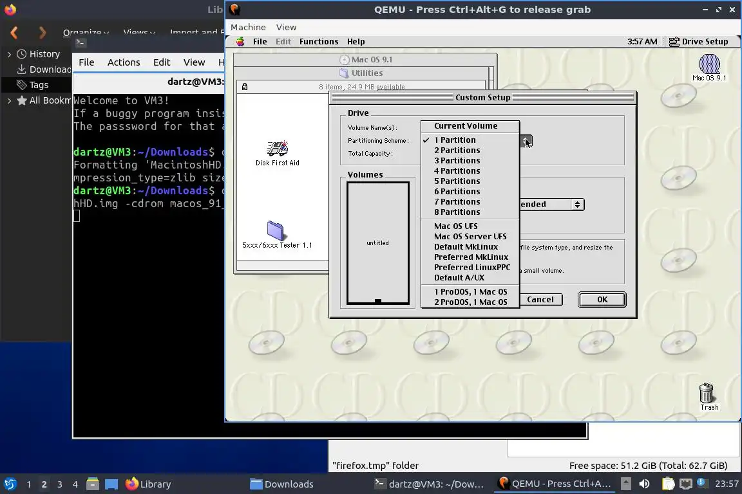Select 2 ProDOS, 1 Mac OS scheme
742x494 pixels.
pyautogui.click(x=470, y=302)
